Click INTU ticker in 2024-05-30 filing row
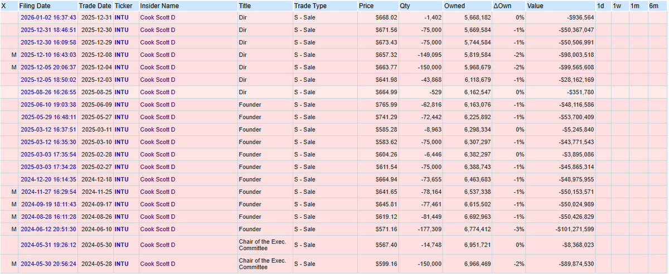The width and height of the screenshot is (669, 274). [x=123, y=264]
